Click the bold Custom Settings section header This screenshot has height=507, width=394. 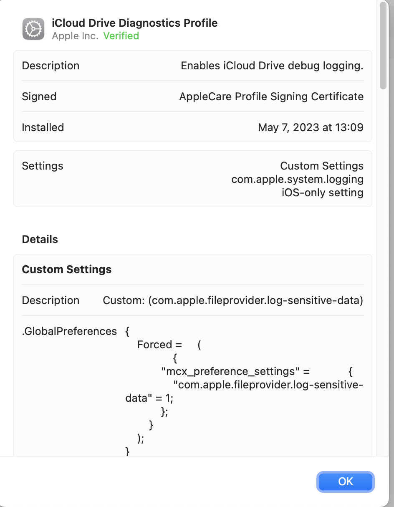click(x=67, y=269)
